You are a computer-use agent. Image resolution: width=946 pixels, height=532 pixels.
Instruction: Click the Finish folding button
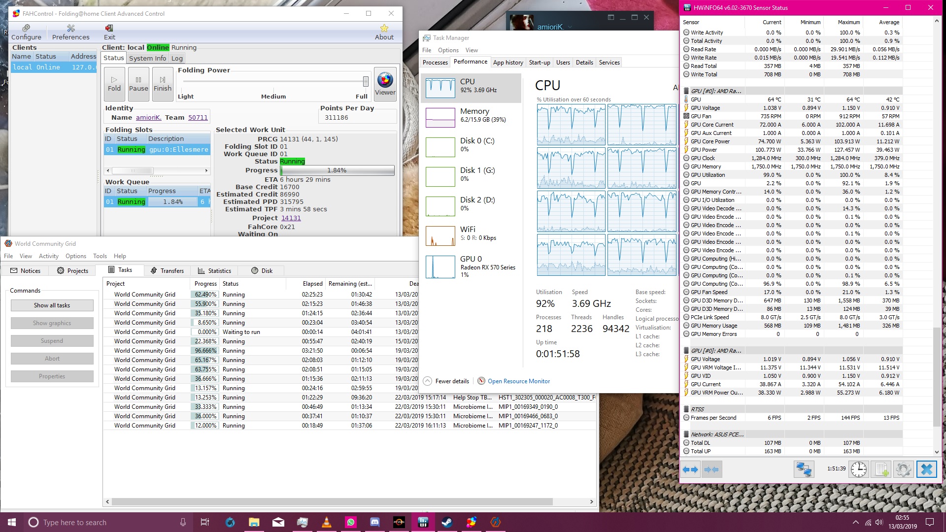click(163, 84)
